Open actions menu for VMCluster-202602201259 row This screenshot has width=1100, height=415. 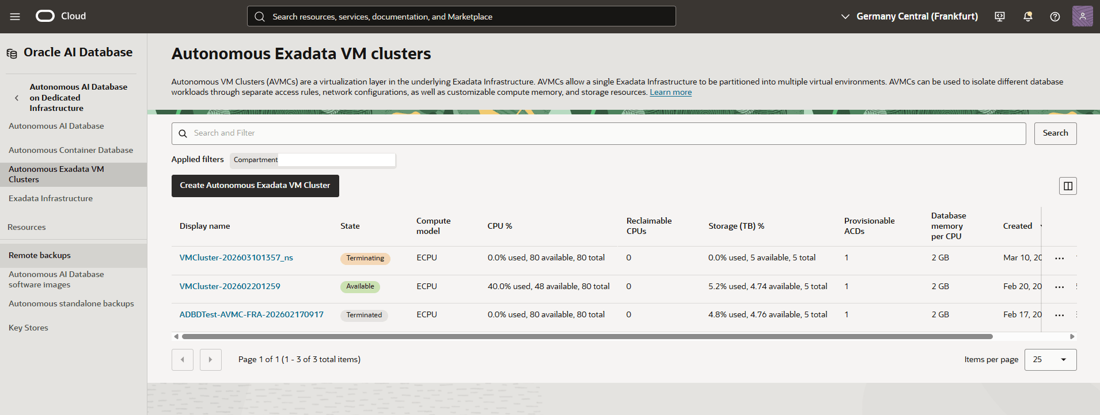1059,287
